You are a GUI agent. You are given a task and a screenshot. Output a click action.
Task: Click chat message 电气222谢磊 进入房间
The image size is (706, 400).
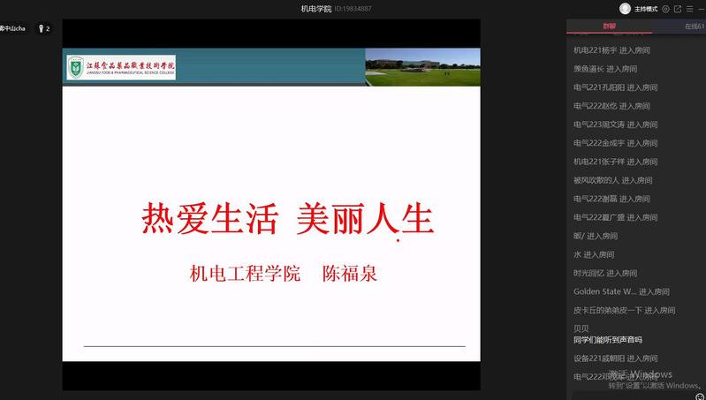(611, 199)
